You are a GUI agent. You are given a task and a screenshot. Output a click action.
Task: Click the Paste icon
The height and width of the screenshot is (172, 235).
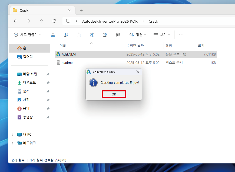79,35
